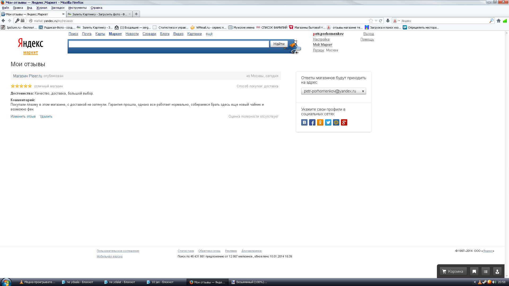Open the Настройка link
The image size is (509, 286).
pos(321,39)
